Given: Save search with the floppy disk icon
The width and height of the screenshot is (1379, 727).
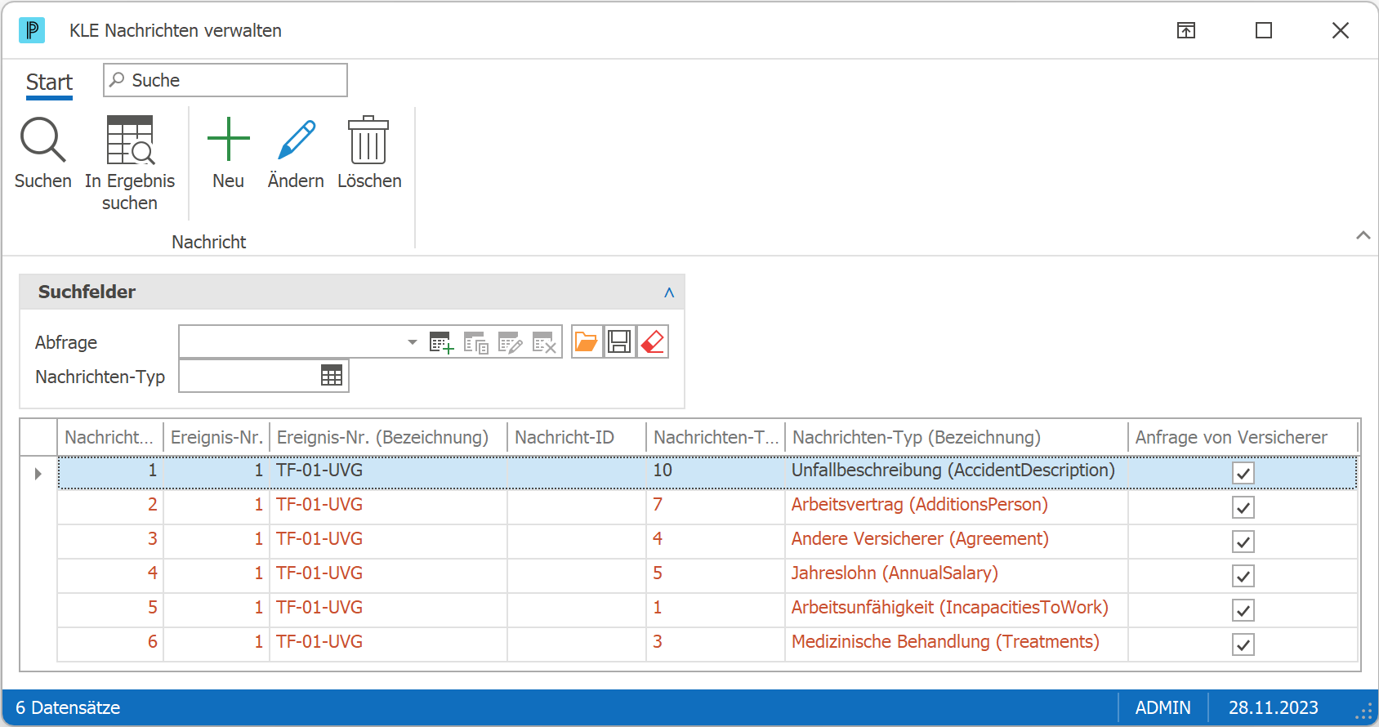Looking at the screenshot, I should [619, 341].
